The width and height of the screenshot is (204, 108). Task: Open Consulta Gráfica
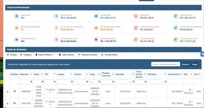109,55
